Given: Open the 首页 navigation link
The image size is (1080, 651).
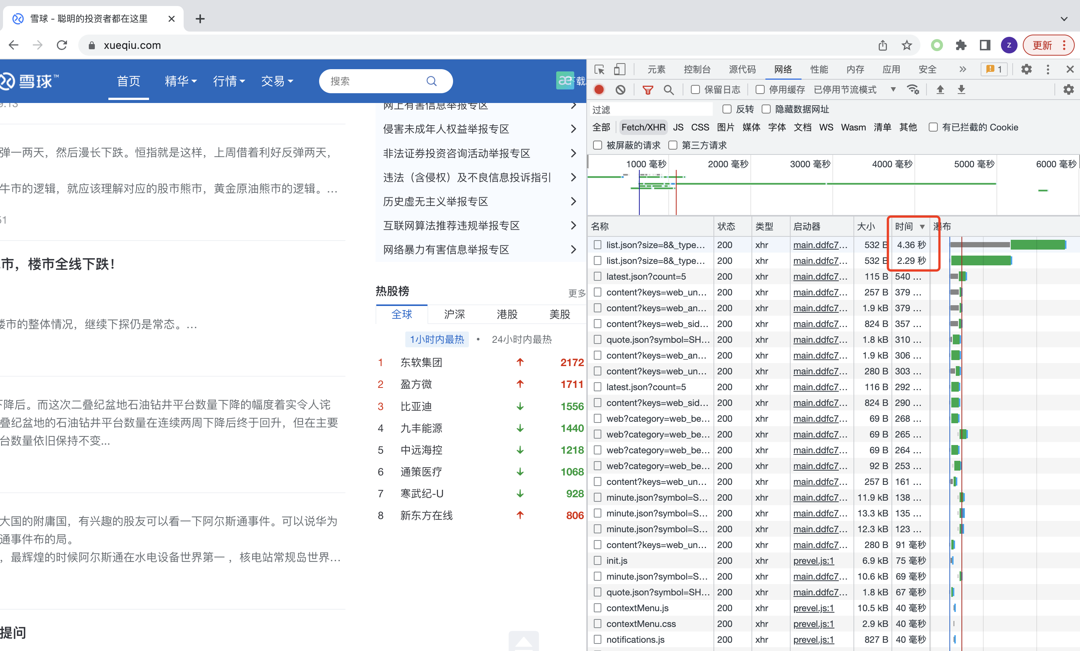Looking at the screenshot, I should (128, 81).
